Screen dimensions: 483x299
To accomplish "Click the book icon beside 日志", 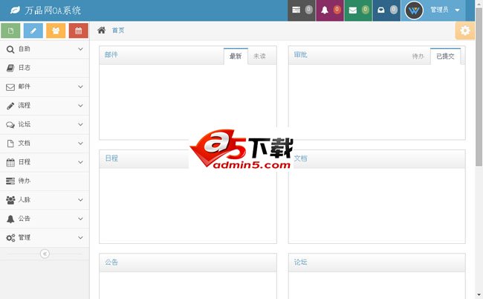I will tap(10, 68).
